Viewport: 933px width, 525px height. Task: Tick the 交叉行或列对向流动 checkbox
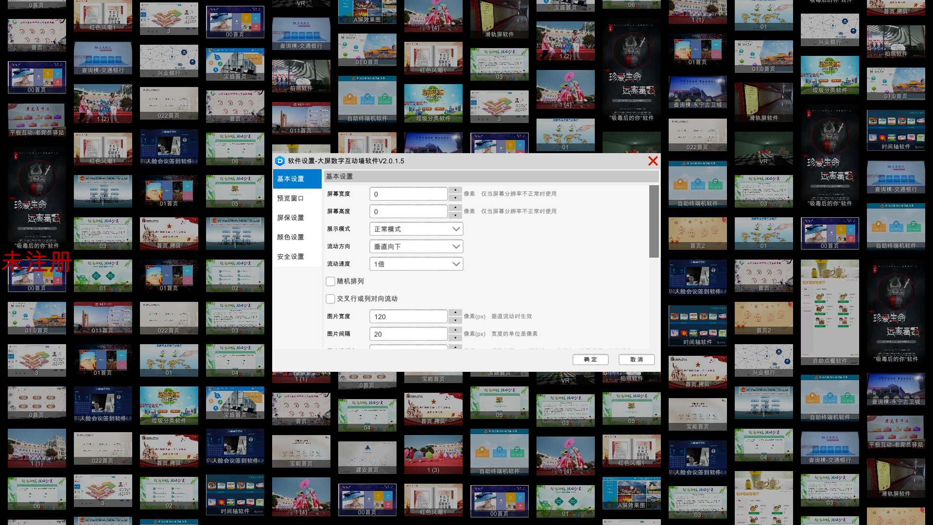330,299
